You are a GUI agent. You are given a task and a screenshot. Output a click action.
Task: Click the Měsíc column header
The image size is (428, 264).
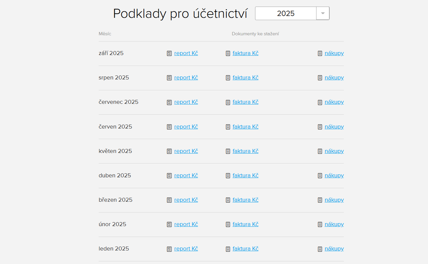105,34
